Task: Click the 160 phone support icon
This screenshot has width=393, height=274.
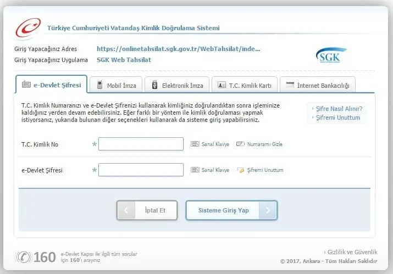Action: 24,256
